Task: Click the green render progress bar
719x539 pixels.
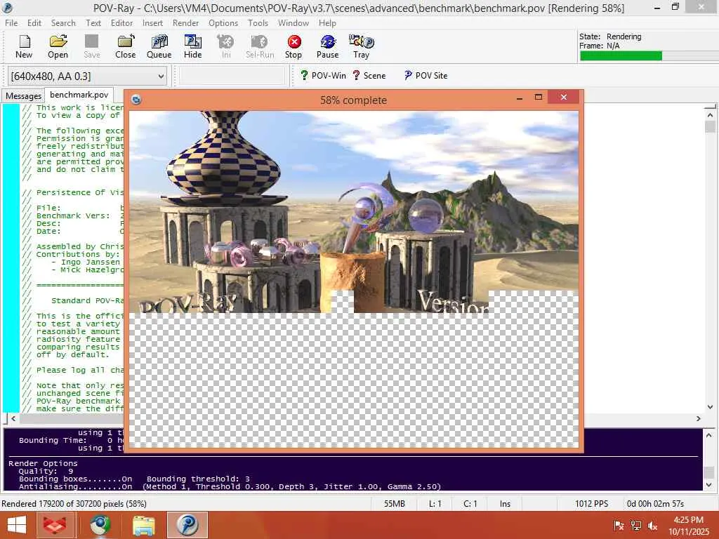Action: 621,56
